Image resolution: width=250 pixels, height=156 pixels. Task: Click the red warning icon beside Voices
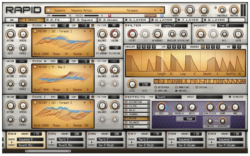tap(110, 16)
